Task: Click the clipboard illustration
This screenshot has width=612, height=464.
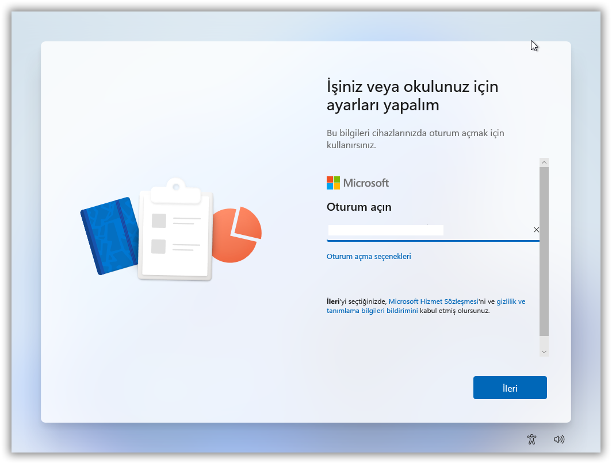Action: pyautogui.click(x=175, y=229)
